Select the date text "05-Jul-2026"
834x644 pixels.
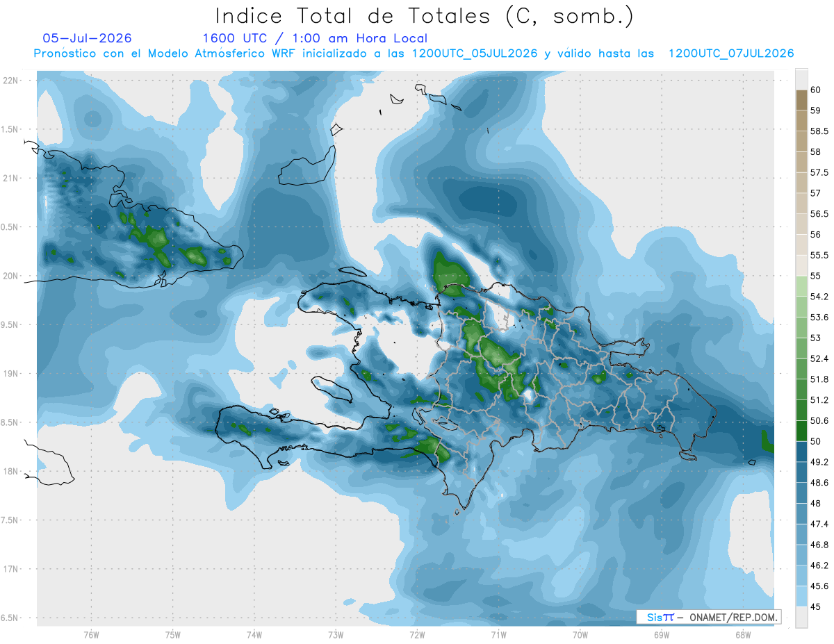point(87,38)
